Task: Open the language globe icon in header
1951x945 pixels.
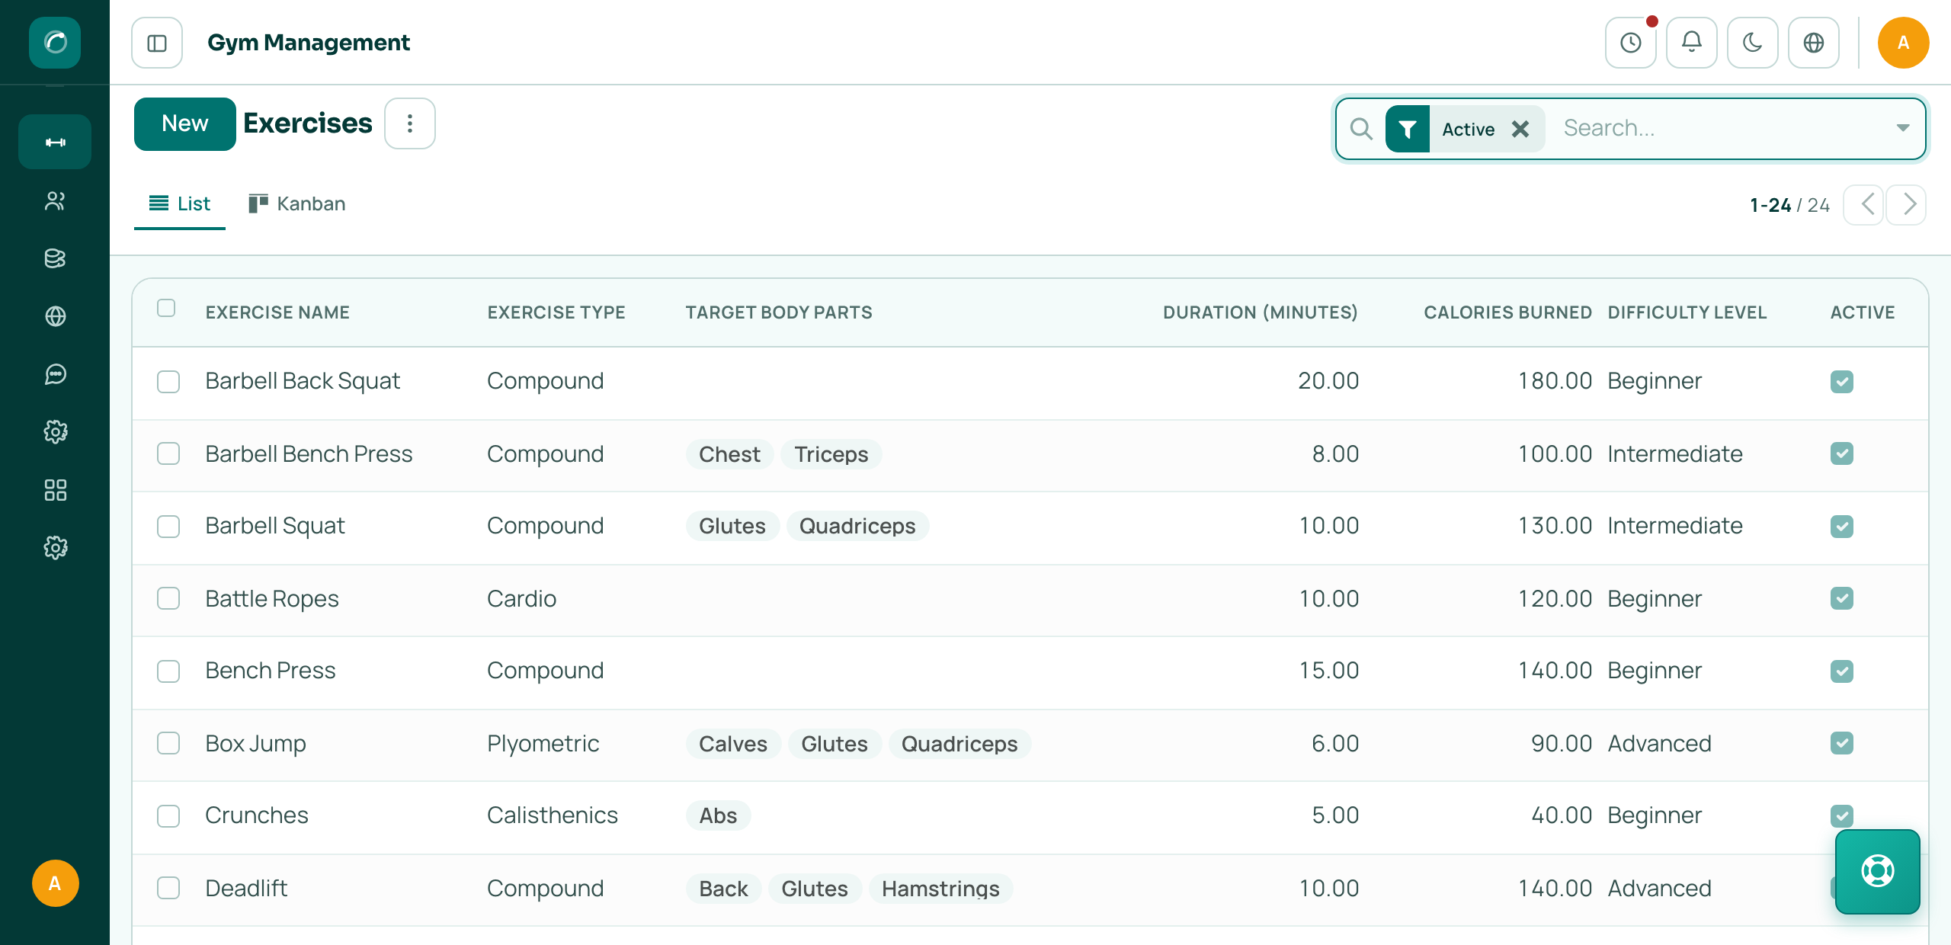Action: pos(1814,43)
